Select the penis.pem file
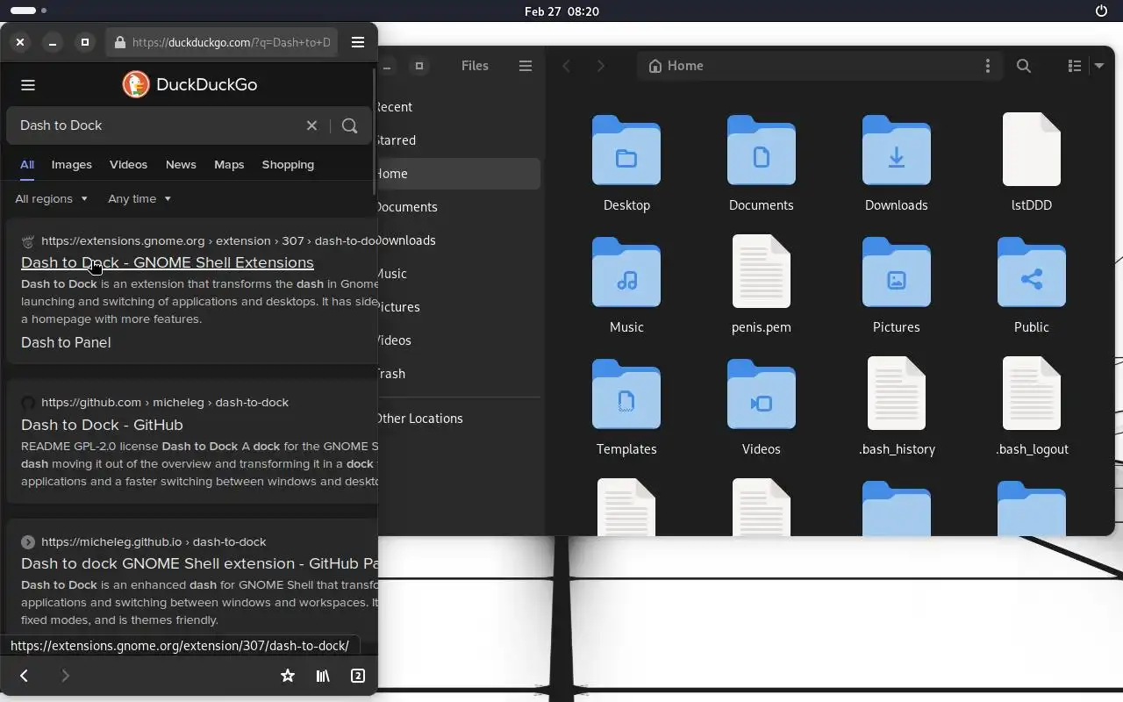The image size is (1123, 702). point(762,286)
